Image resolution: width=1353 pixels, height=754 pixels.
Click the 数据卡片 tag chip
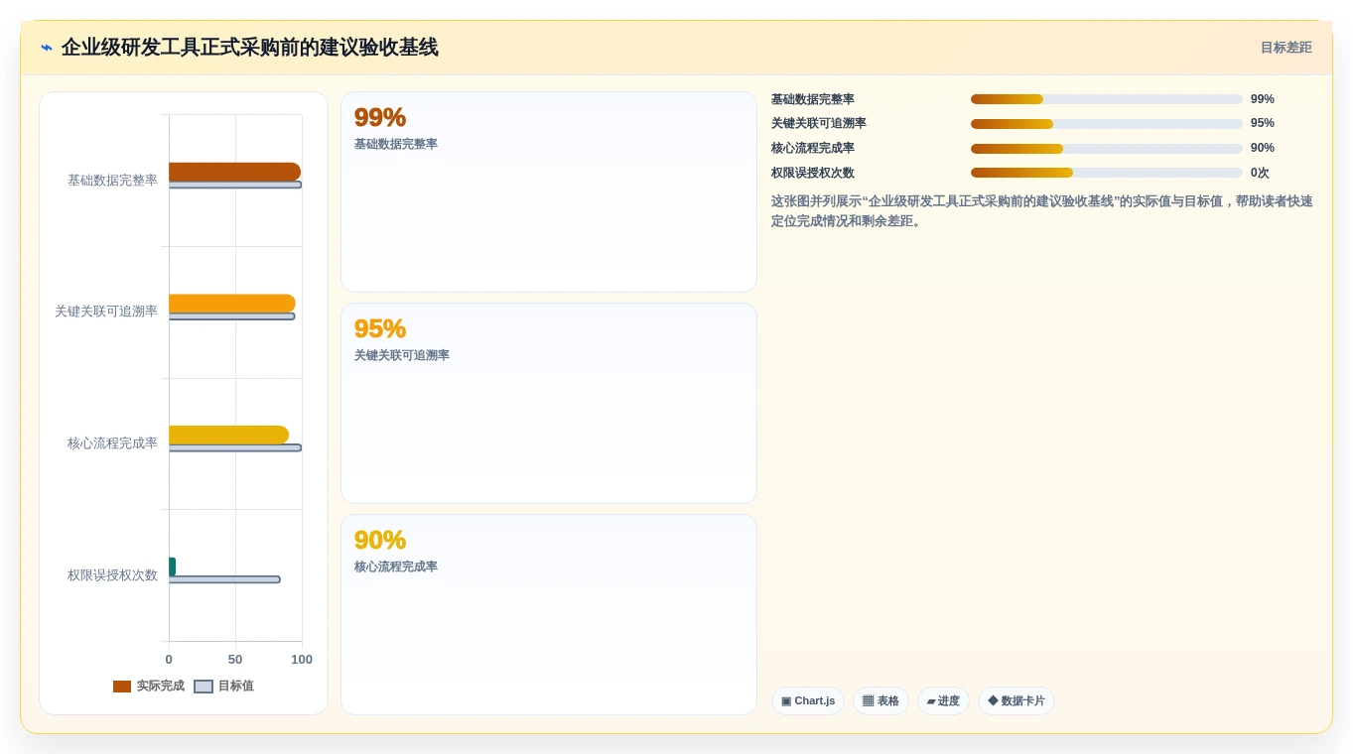click(x=1016, y=701)
